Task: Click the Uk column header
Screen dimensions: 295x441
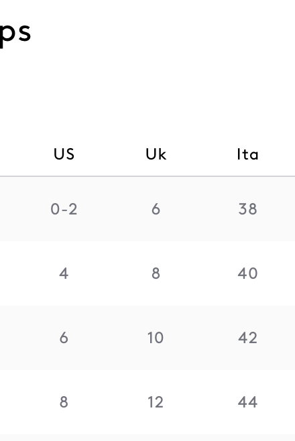Action: click(156, 154)
